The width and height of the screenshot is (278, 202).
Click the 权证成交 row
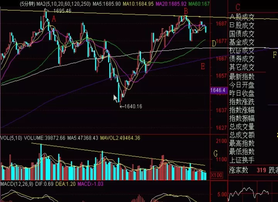(x=242, y=50)
